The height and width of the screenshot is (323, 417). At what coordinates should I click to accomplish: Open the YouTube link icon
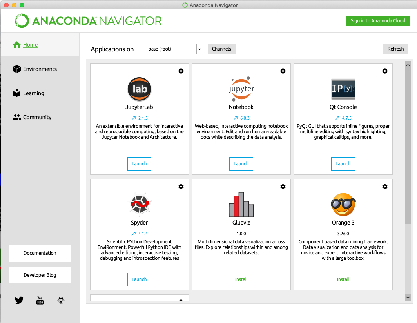point(40,300)
